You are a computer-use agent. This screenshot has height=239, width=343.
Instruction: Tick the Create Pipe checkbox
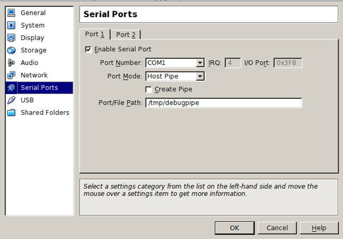tap(149, 89)
